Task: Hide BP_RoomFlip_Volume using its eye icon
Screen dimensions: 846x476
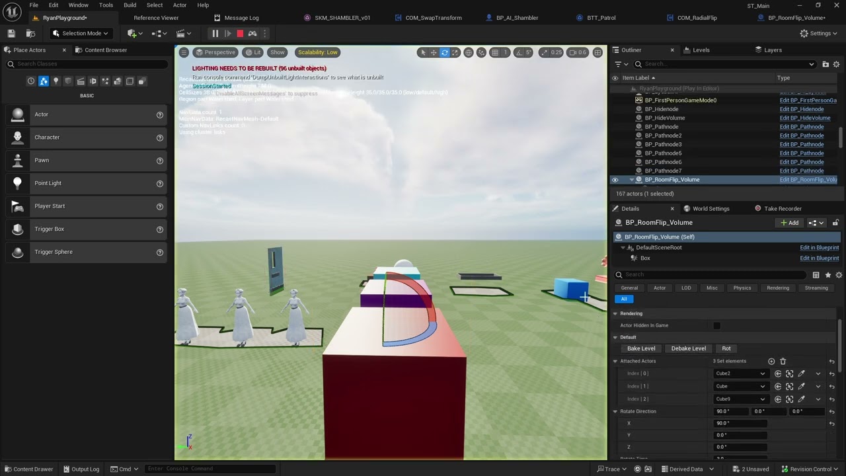Action: [x=615, y=180]
